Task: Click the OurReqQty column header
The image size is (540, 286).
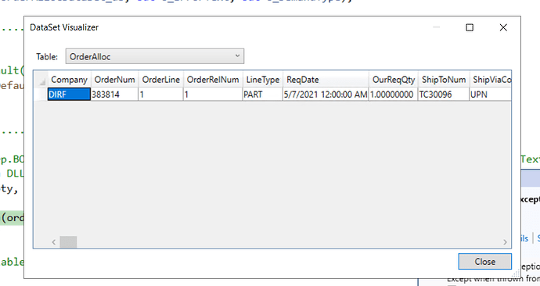Action: click(394, 80)
